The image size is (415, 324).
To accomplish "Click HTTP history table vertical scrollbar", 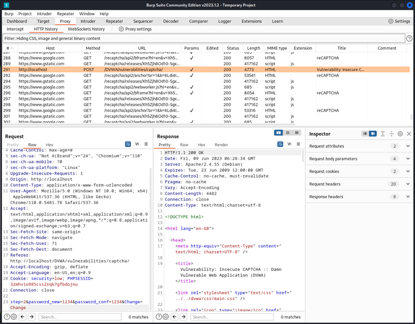I will click(411, 117).
